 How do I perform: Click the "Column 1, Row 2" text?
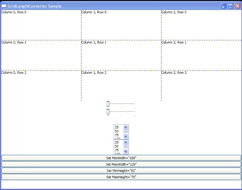pyautogui.click(x=94, y=72)
